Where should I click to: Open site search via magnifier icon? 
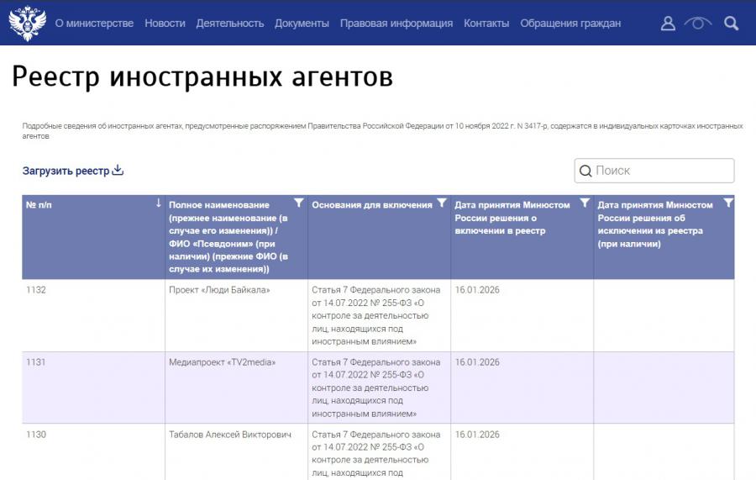pyautogui.click(x=732, y=24)
